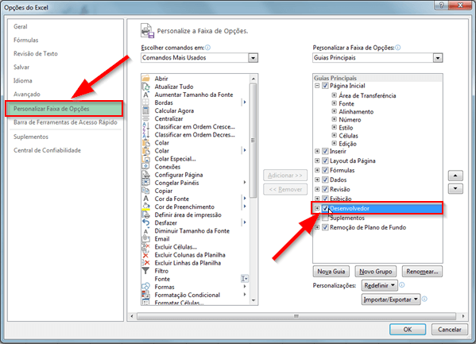Screen dimensions: 476x344
Task: Open the Fórmulas options category
Action: [x=25, y=40]
